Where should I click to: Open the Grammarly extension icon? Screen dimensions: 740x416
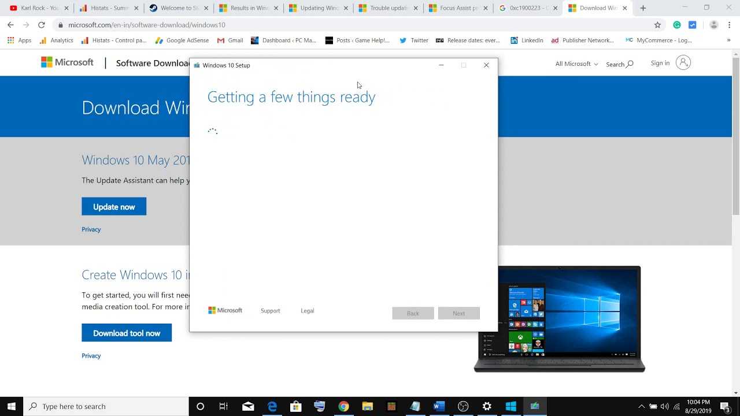tap(677, 25)
